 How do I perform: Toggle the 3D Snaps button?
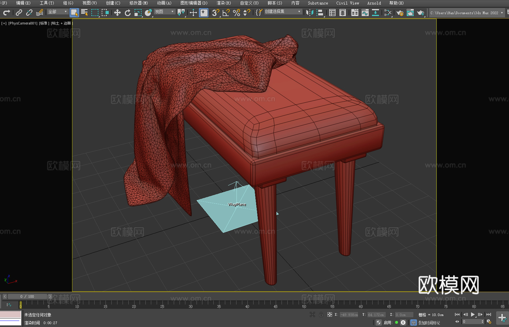click(216, 13)
